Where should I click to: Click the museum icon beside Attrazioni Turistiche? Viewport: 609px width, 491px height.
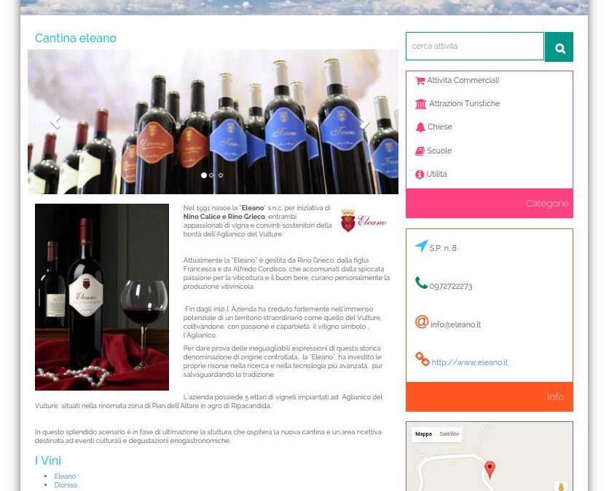(x=420, y=104)
